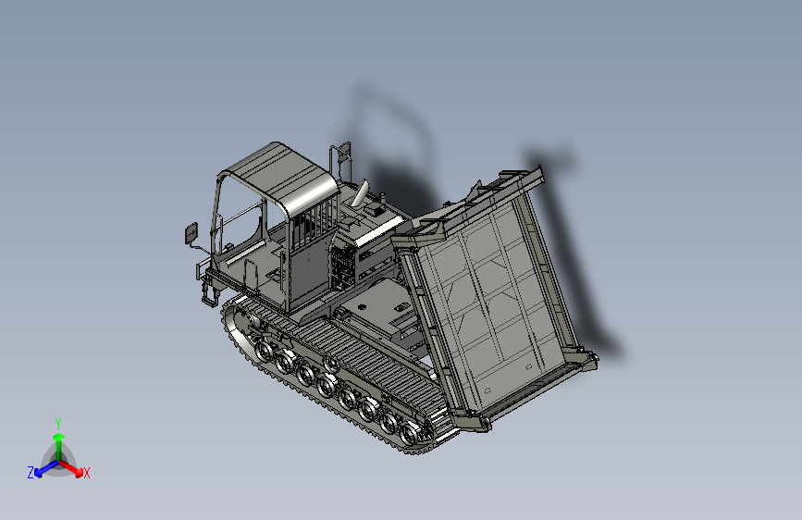
Task: Select the curved cab roof of the vehicle
Action: [284, 175]
